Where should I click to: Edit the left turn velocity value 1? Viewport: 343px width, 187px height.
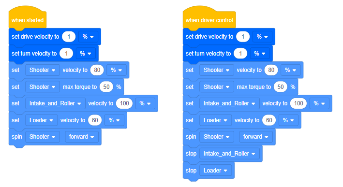coord(66,54)
